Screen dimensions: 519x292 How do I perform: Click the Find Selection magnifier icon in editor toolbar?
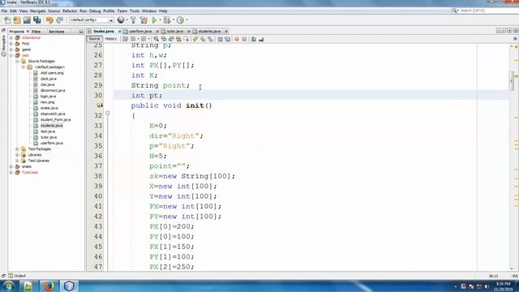[156, 39]
